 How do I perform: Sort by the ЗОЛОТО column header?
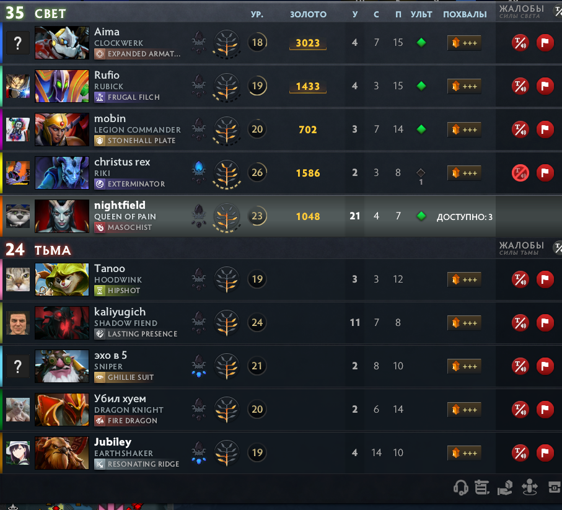(308, 14)
